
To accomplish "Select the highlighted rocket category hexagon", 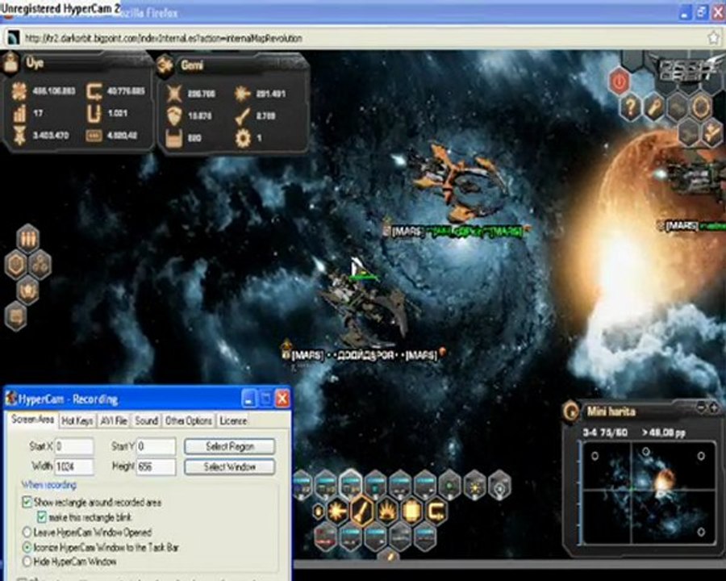I will [362, 511].
